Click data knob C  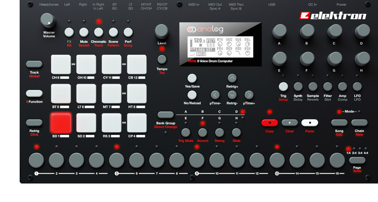[335, 32]
